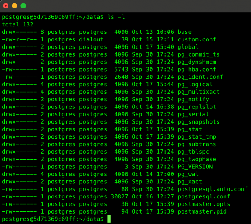Select the postgresql.conf filename in the listing
Screen dimensions: 251x224
tap(204, 196)
